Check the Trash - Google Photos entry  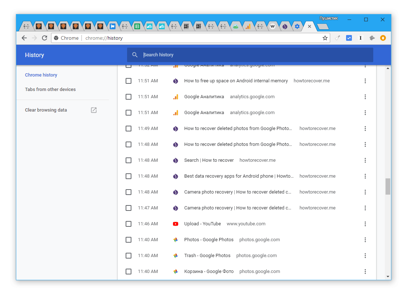click(x=129, y=256)
